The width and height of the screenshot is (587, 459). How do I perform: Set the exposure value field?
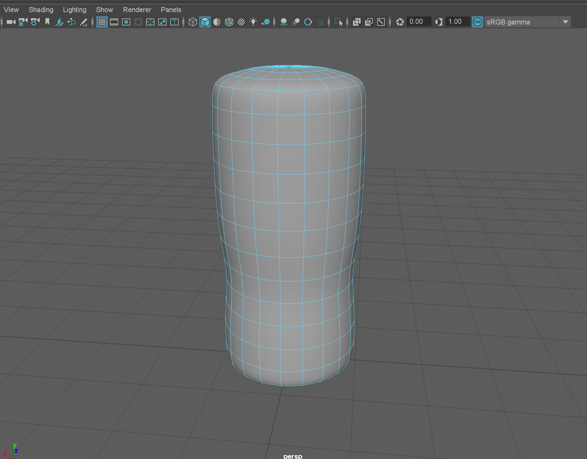(x=418, y=21)
